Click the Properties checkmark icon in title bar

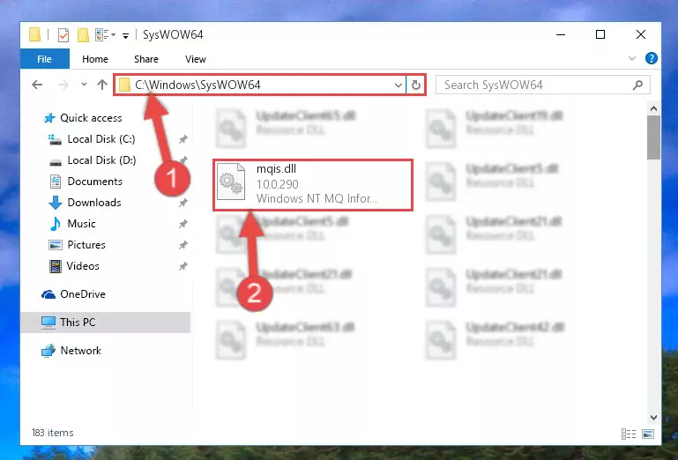pyautogui.click(x=63, y=34)
